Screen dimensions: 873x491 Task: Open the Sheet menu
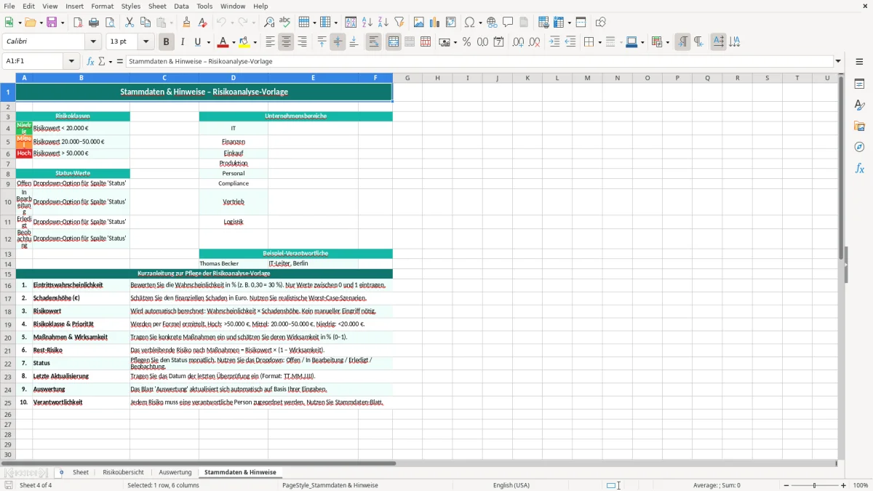coord(157,6)
